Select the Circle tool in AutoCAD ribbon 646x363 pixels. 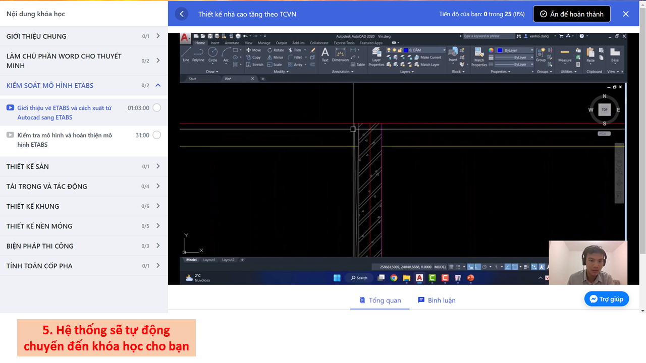213,53
